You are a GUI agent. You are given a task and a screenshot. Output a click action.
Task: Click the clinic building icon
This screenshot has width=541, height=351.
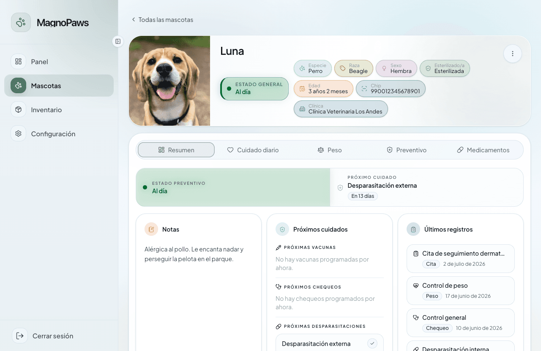click(302, 109)
